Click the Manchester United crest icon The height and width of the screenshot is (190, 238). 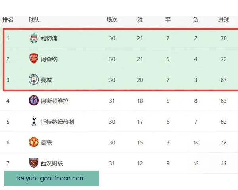tap(33, 142)
